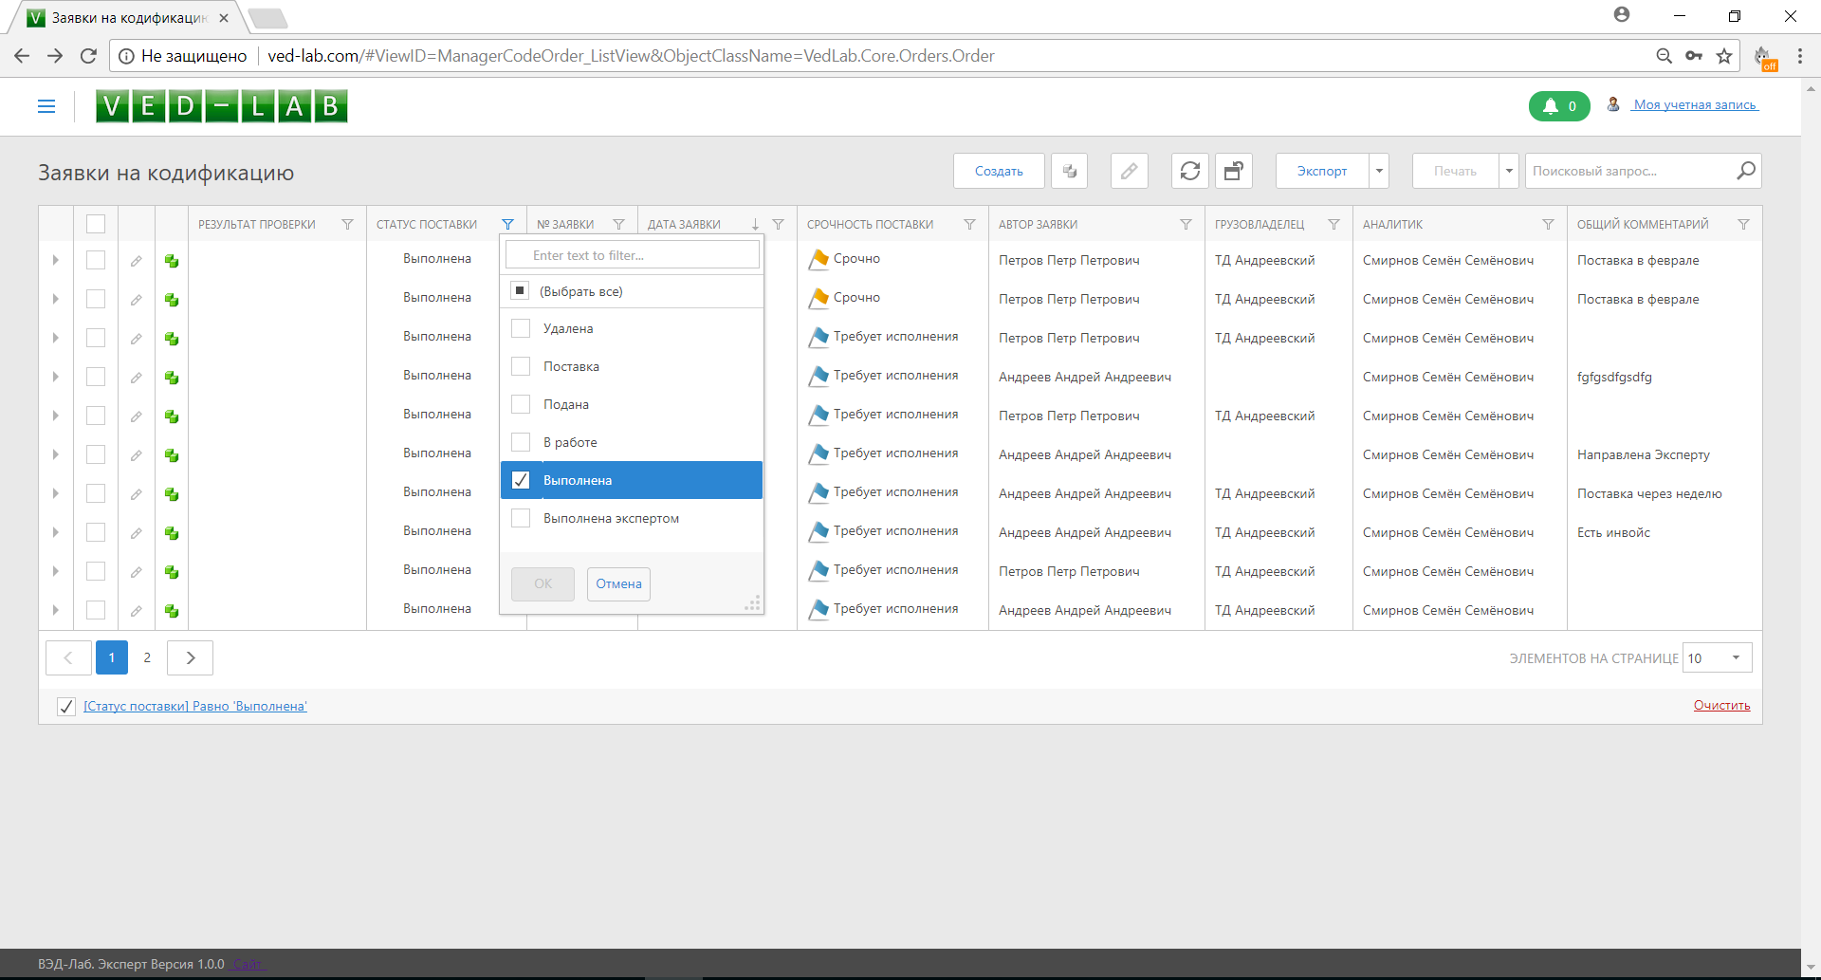The image size is (1821, 980).
Task: Go to next page with arrow
Action: [190, 657]
